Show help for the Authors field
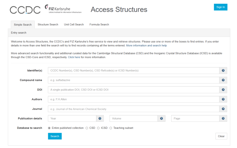This screenshot has width=237, height=148. point(223,99)
